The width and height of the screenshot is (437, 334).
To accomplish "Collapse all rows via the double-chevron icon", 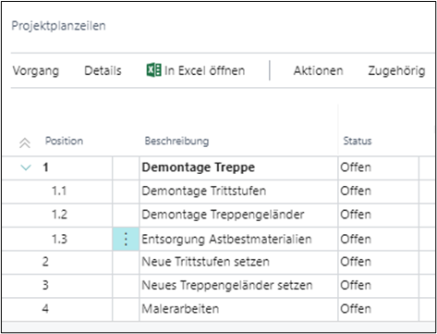I will [x=25, y=143].
